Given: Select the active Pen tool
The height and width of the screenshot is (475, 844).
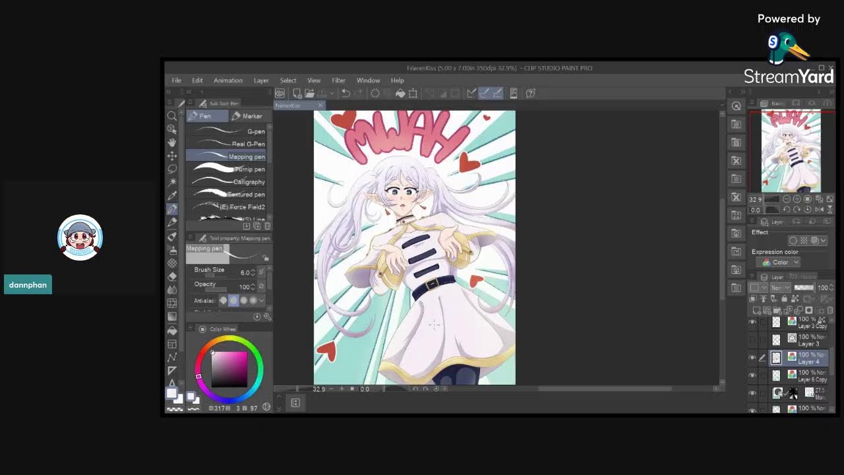Looking at the screenshot, I should [x=172, y=209].
